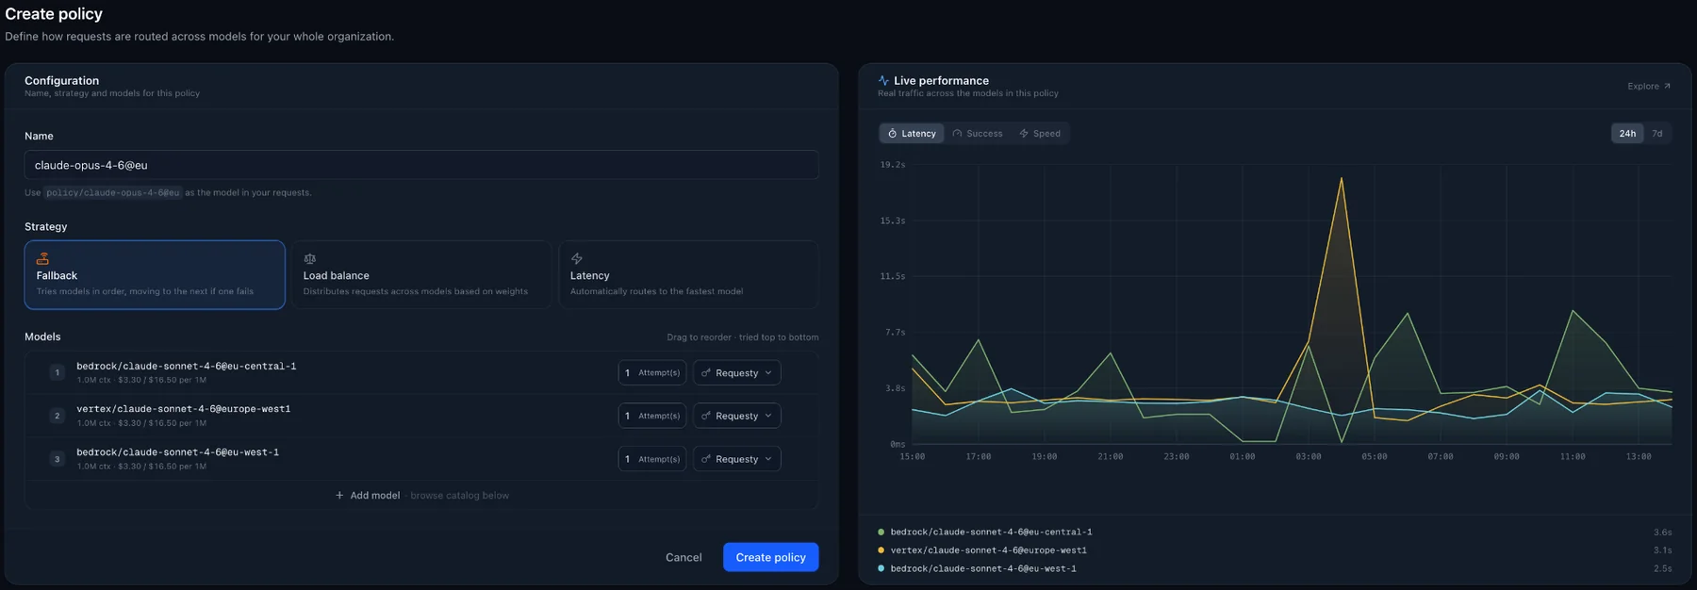Click lightning icon on Speed tab
The width and height of the screenshot is (1697, 590).
click(x=1024, y=134)
